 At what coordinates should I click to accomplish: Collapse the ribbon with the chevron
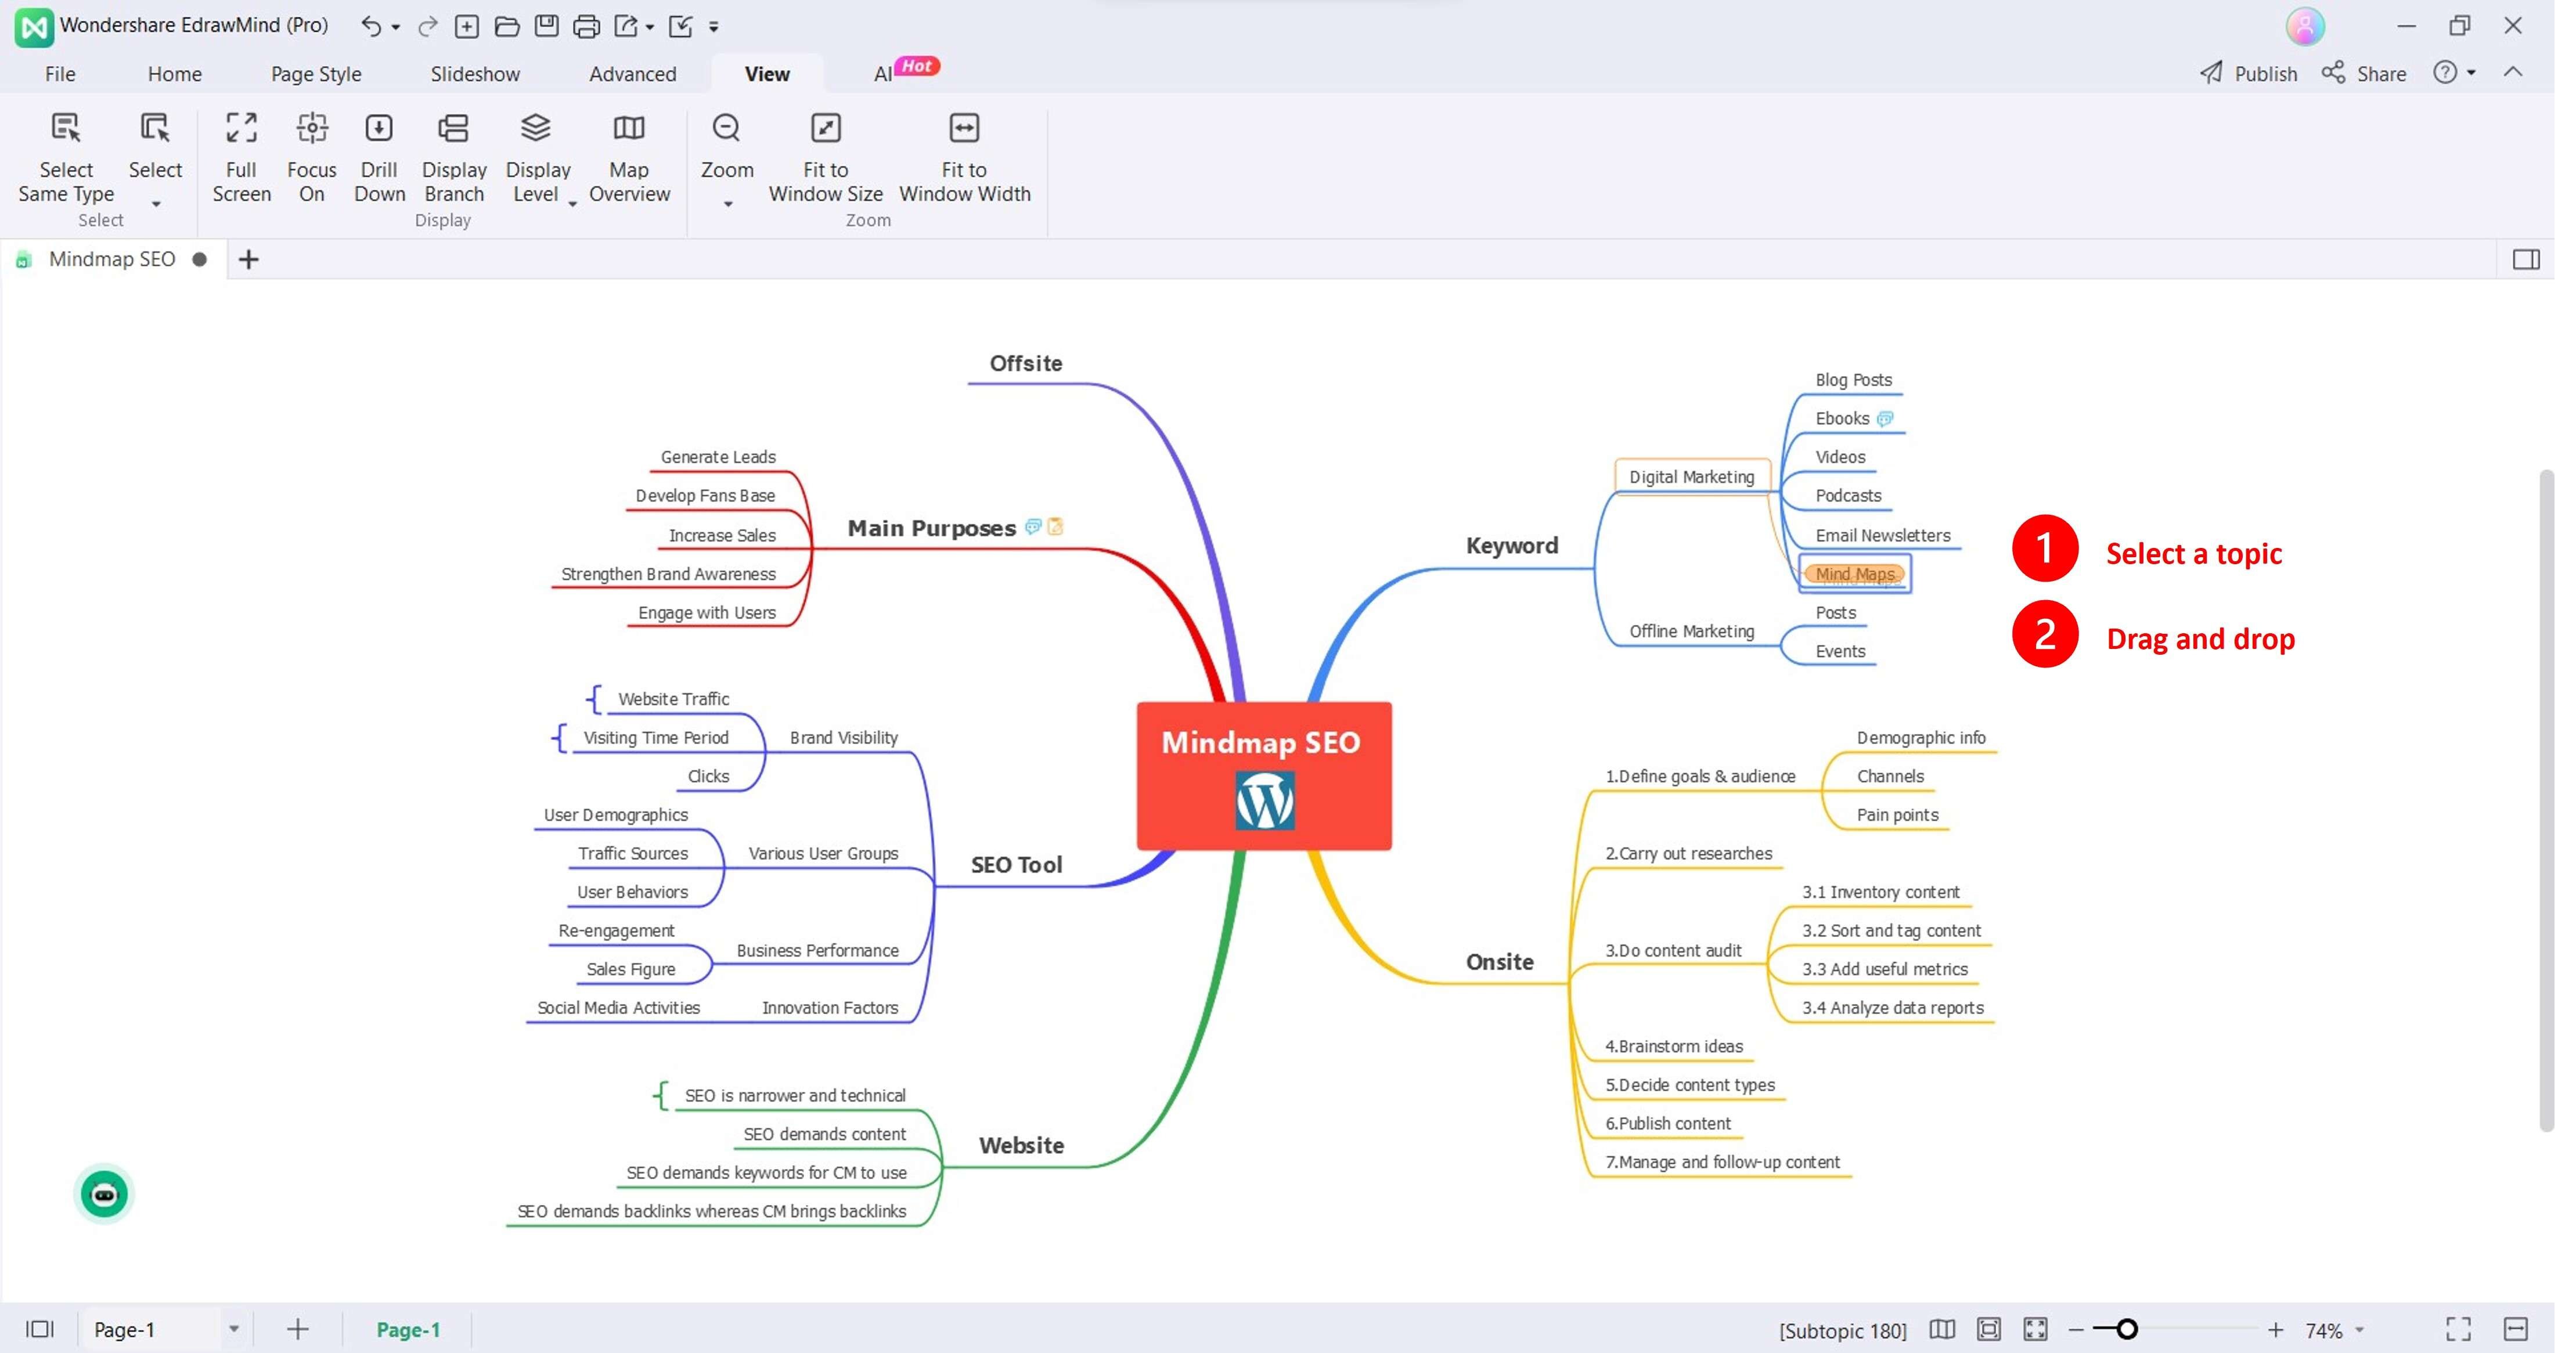2513,73
